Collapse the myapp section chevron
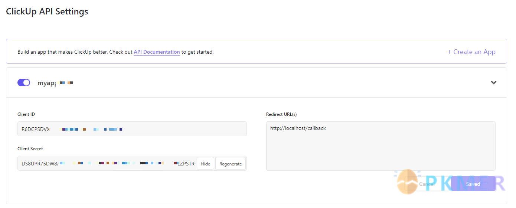Image resolution: width=516 pixels, height=208 pixels. pos(493,83)
